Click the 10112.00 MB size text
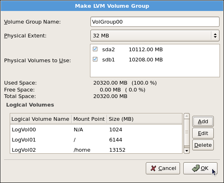The image size is (224, 183). tap(146, 49)
